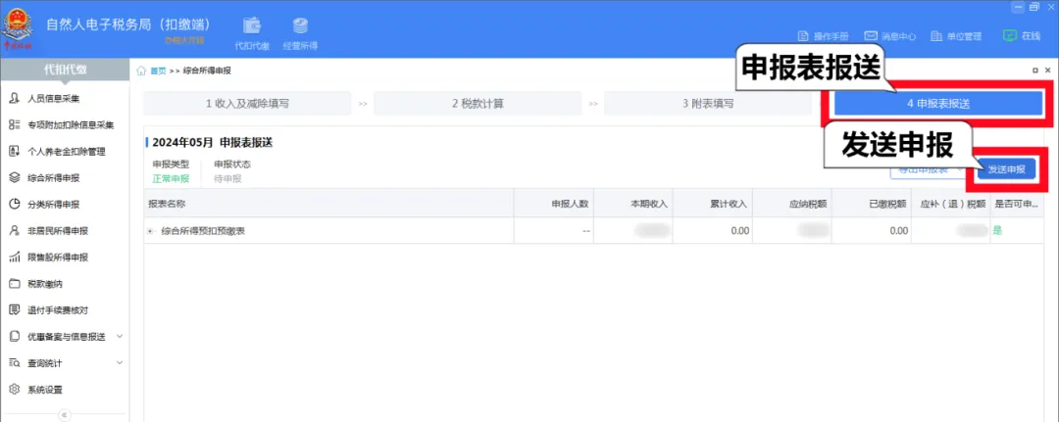This screenshot has height=422, width=1059.
Task: Click the tax bureau emblem logo
Action: 18,28
